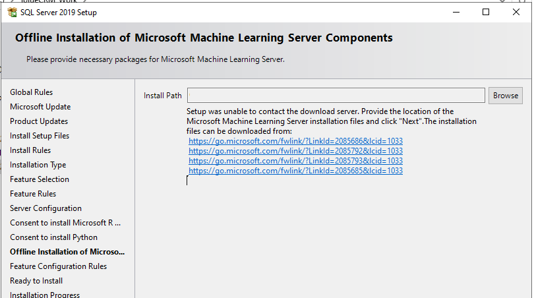This screenshot has height=298, width=534.
Task: Select the Install Rules step
Action: (x=30, y=150)
